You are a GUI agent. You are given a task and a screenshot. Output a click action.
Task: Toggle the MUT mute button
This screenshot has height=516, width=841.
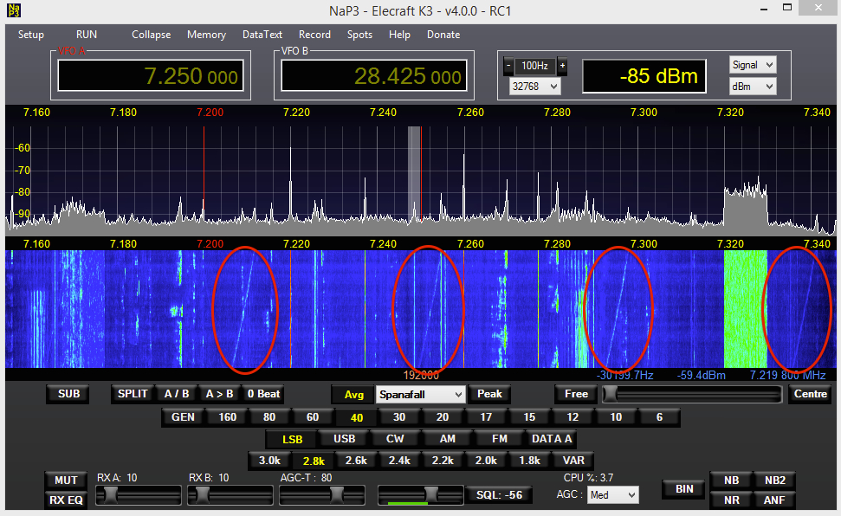(66, 480)
